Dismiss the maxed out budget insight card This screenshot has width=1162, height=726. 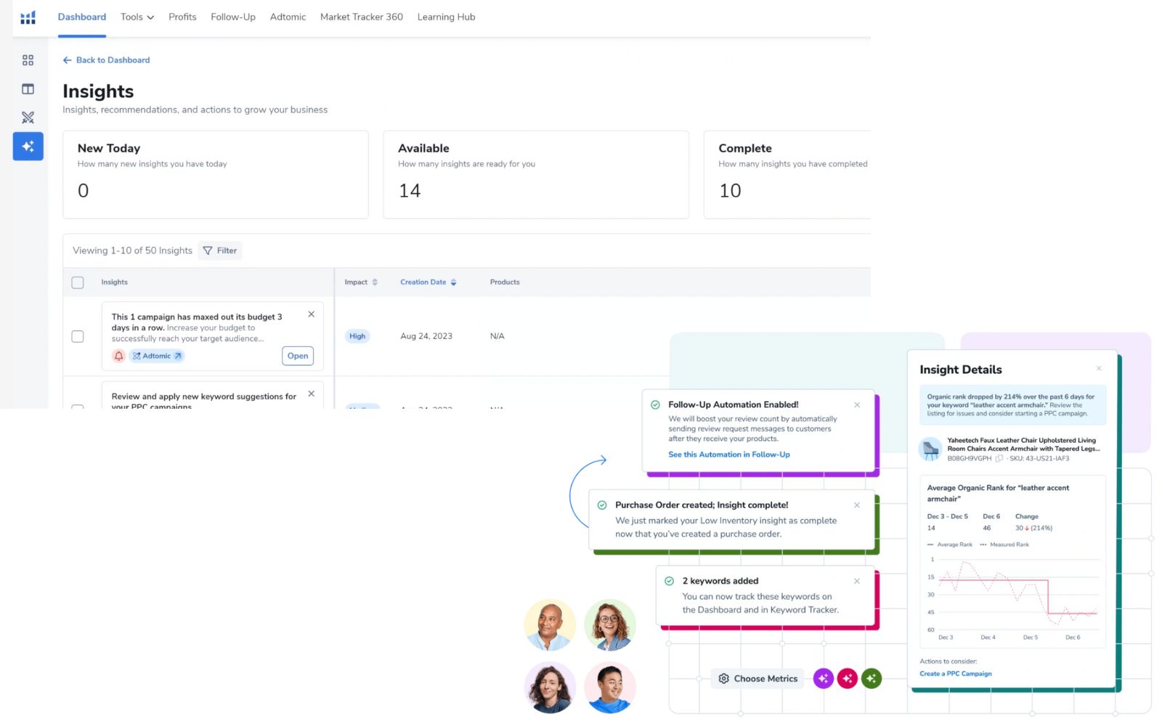click(x=311, y=314)
